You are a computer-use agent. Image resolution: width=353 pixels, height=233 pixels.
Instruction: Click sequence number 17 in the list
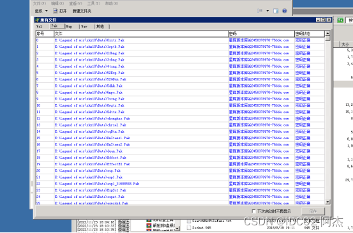click(38, 151)
